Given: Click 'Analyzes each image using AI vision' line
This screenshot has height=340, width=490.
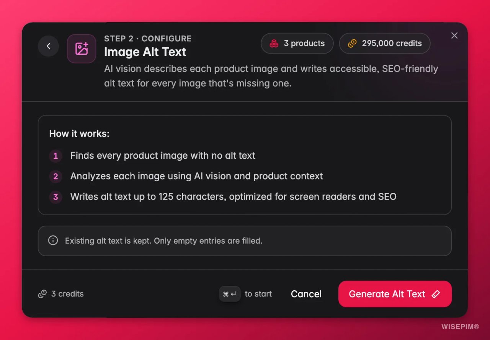Looking at the screenshot, I should pos(197,176).
